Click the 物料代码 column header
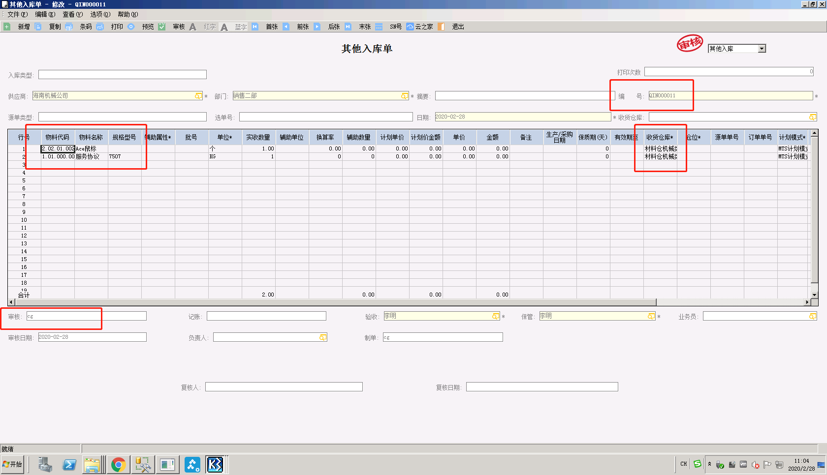Image resolution: width=827 pixels, height=475 pixels. coord(58,137)
